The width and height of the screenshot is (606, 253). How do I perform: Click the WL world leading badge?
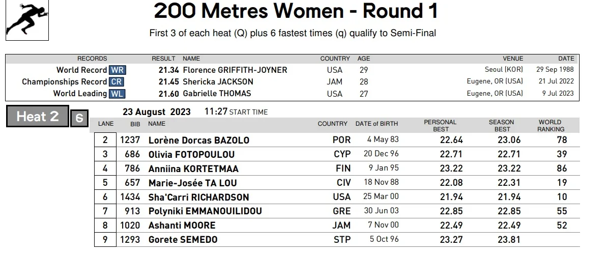(117, 94)
